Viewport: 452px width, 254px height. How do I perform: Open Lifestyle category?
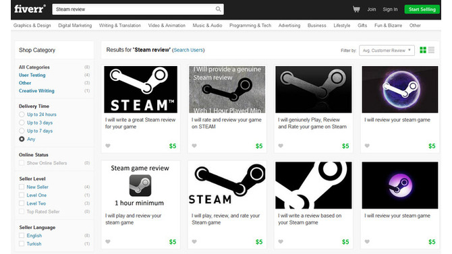pyautogui.click(x=342, y=26)
